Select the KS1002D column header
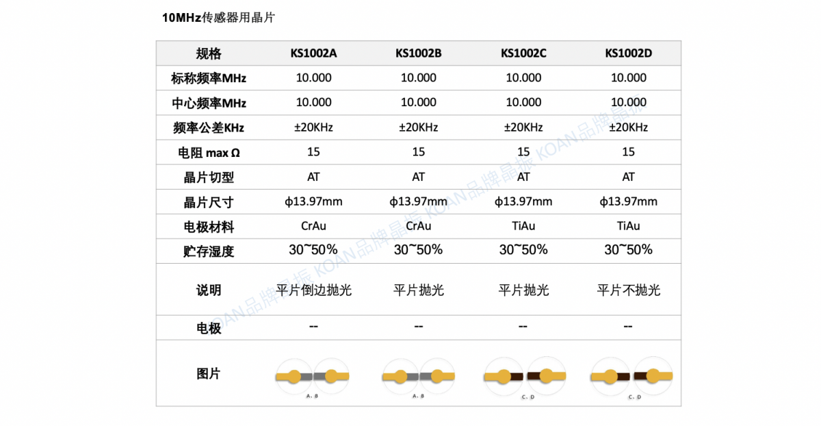This screenshot has width=821, height=426. point(628,53)
